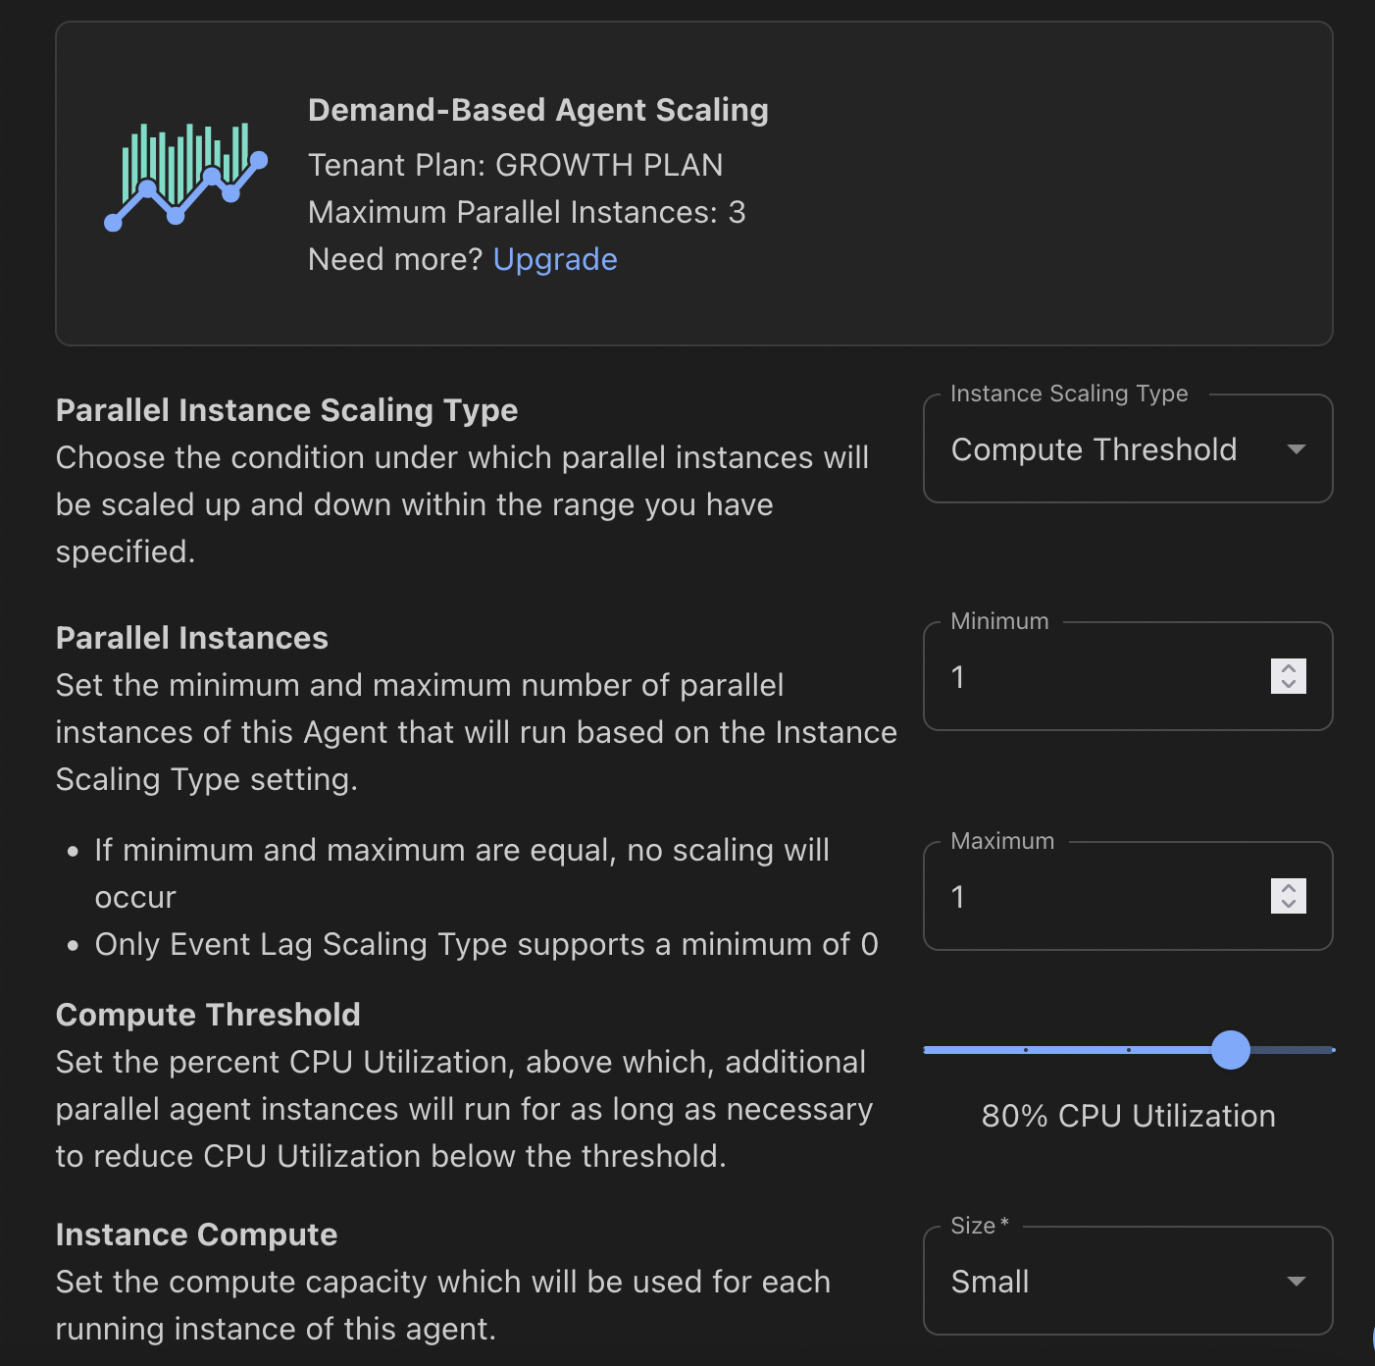Focus the Maximum instances input field
The height and width of the screenshot is (1366, 1375).
(1098, 897)
